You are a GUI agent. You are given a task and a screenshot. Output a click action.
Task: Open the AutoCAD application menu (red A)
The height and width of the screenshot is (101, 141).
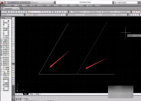[2, 3]
